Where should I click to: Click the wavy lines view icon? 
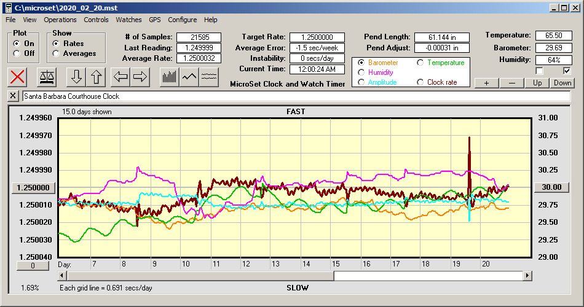(209, 77)
